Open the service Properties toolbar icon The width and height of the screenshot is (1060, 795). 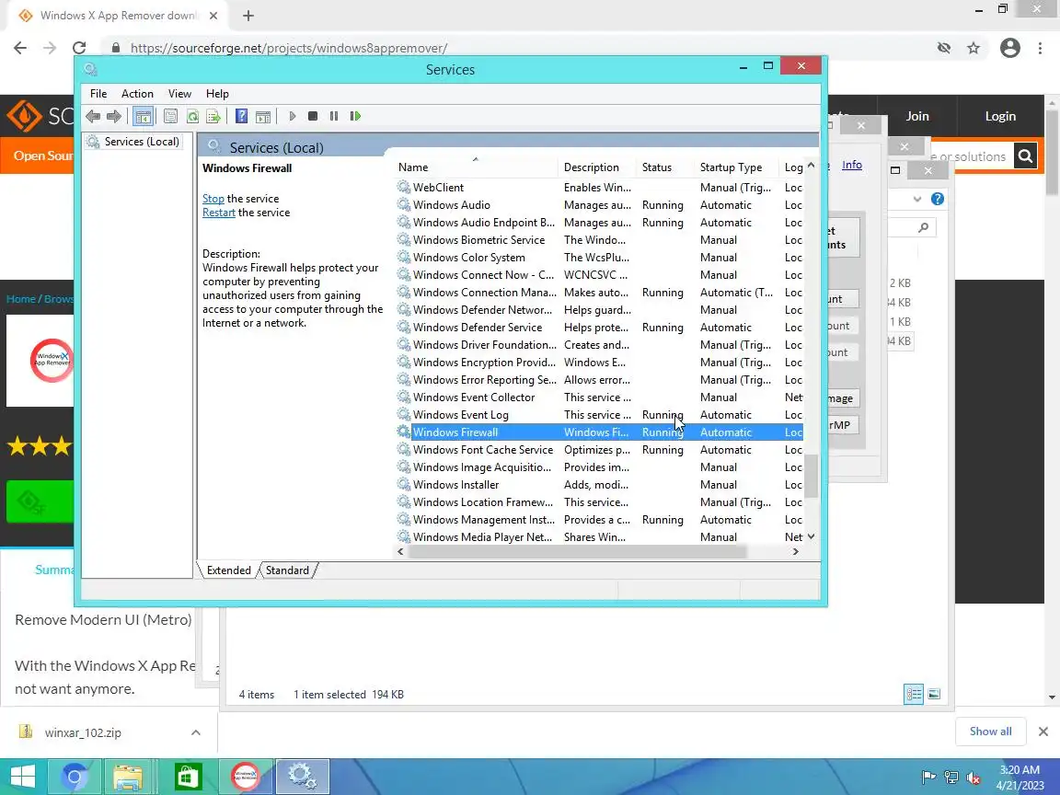click(x=171, y=116)
